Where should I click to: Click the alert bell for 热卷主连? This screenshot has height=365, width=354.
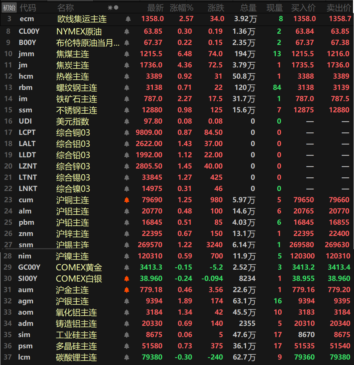(x=127, y=76)
